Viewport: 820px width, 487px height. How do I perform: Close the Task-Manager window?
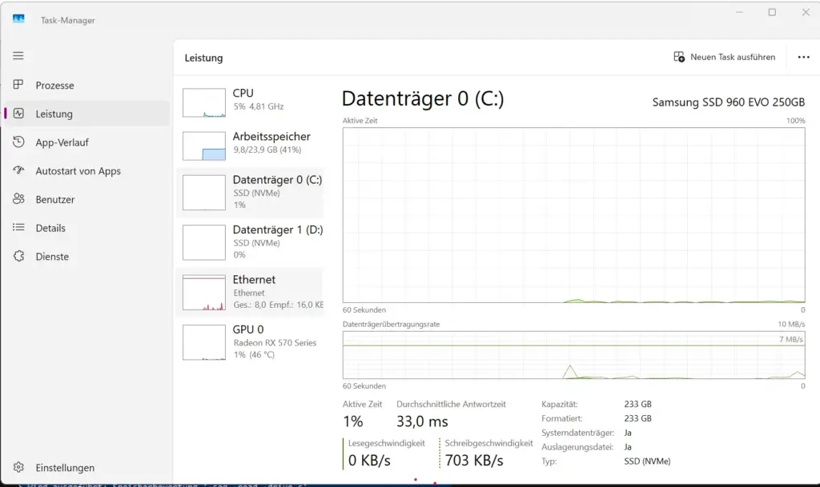pyautogui.click(x=806, y=12)
